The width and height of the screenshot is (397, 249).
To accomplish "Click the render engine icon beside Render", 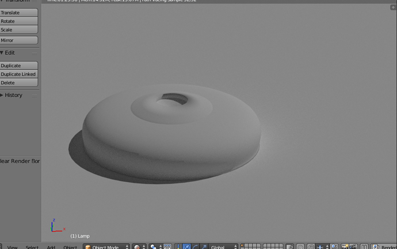I will point(376,247).
